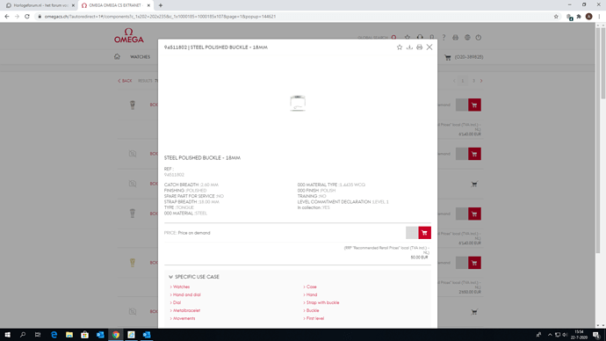Open the Watches menu item
Image resolution: width=606 pixels, height=341 pixels.
(x=140, y=57)
